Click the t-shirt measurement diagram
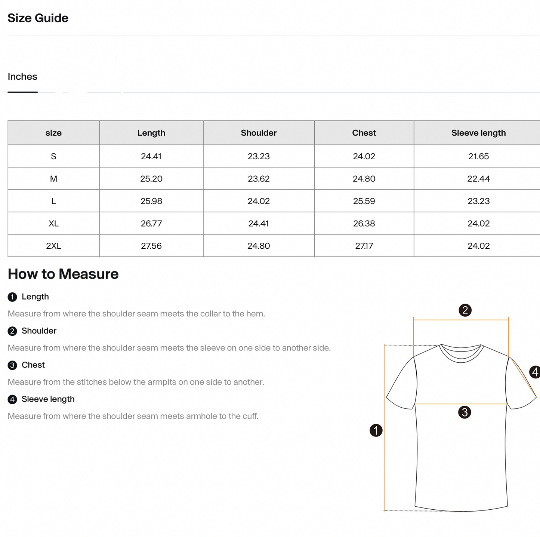540x537 pixels. pyautogui.click(x=461, y=409)
